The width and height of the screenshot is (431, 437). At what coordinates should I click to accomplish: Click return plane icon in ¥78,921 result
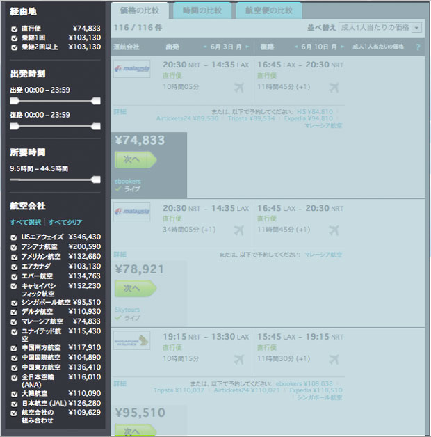coord(334,230)
